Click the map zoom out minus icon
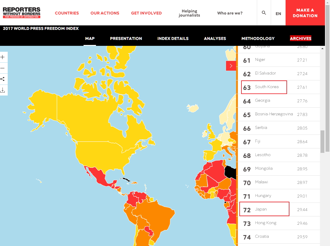This screenshot has height=246, width=330. tap(3, 68)
